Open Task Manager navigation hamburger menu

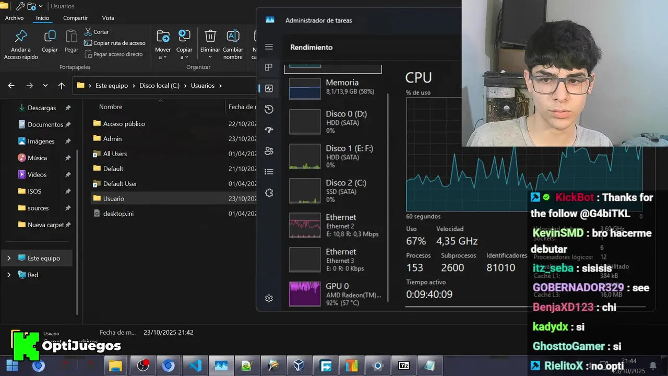(269, 47)
